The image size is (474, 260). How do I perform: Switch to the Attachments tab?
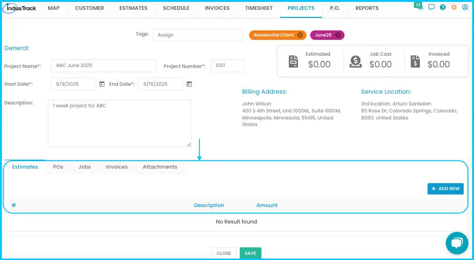click(160, 167)
